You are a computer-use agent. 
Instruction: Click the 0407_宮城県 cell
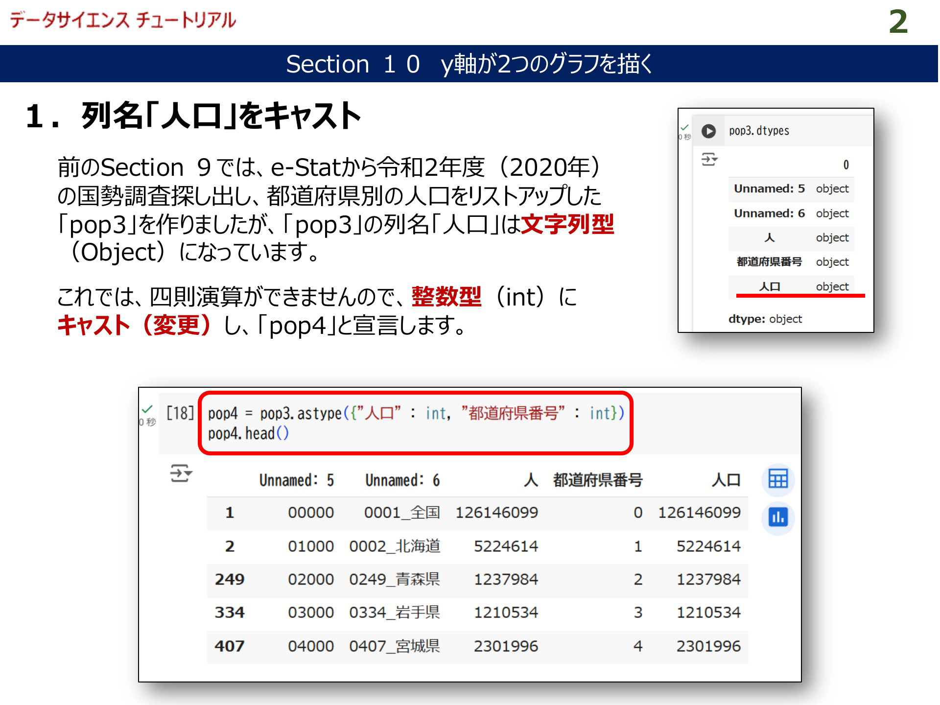pos(394,646)
